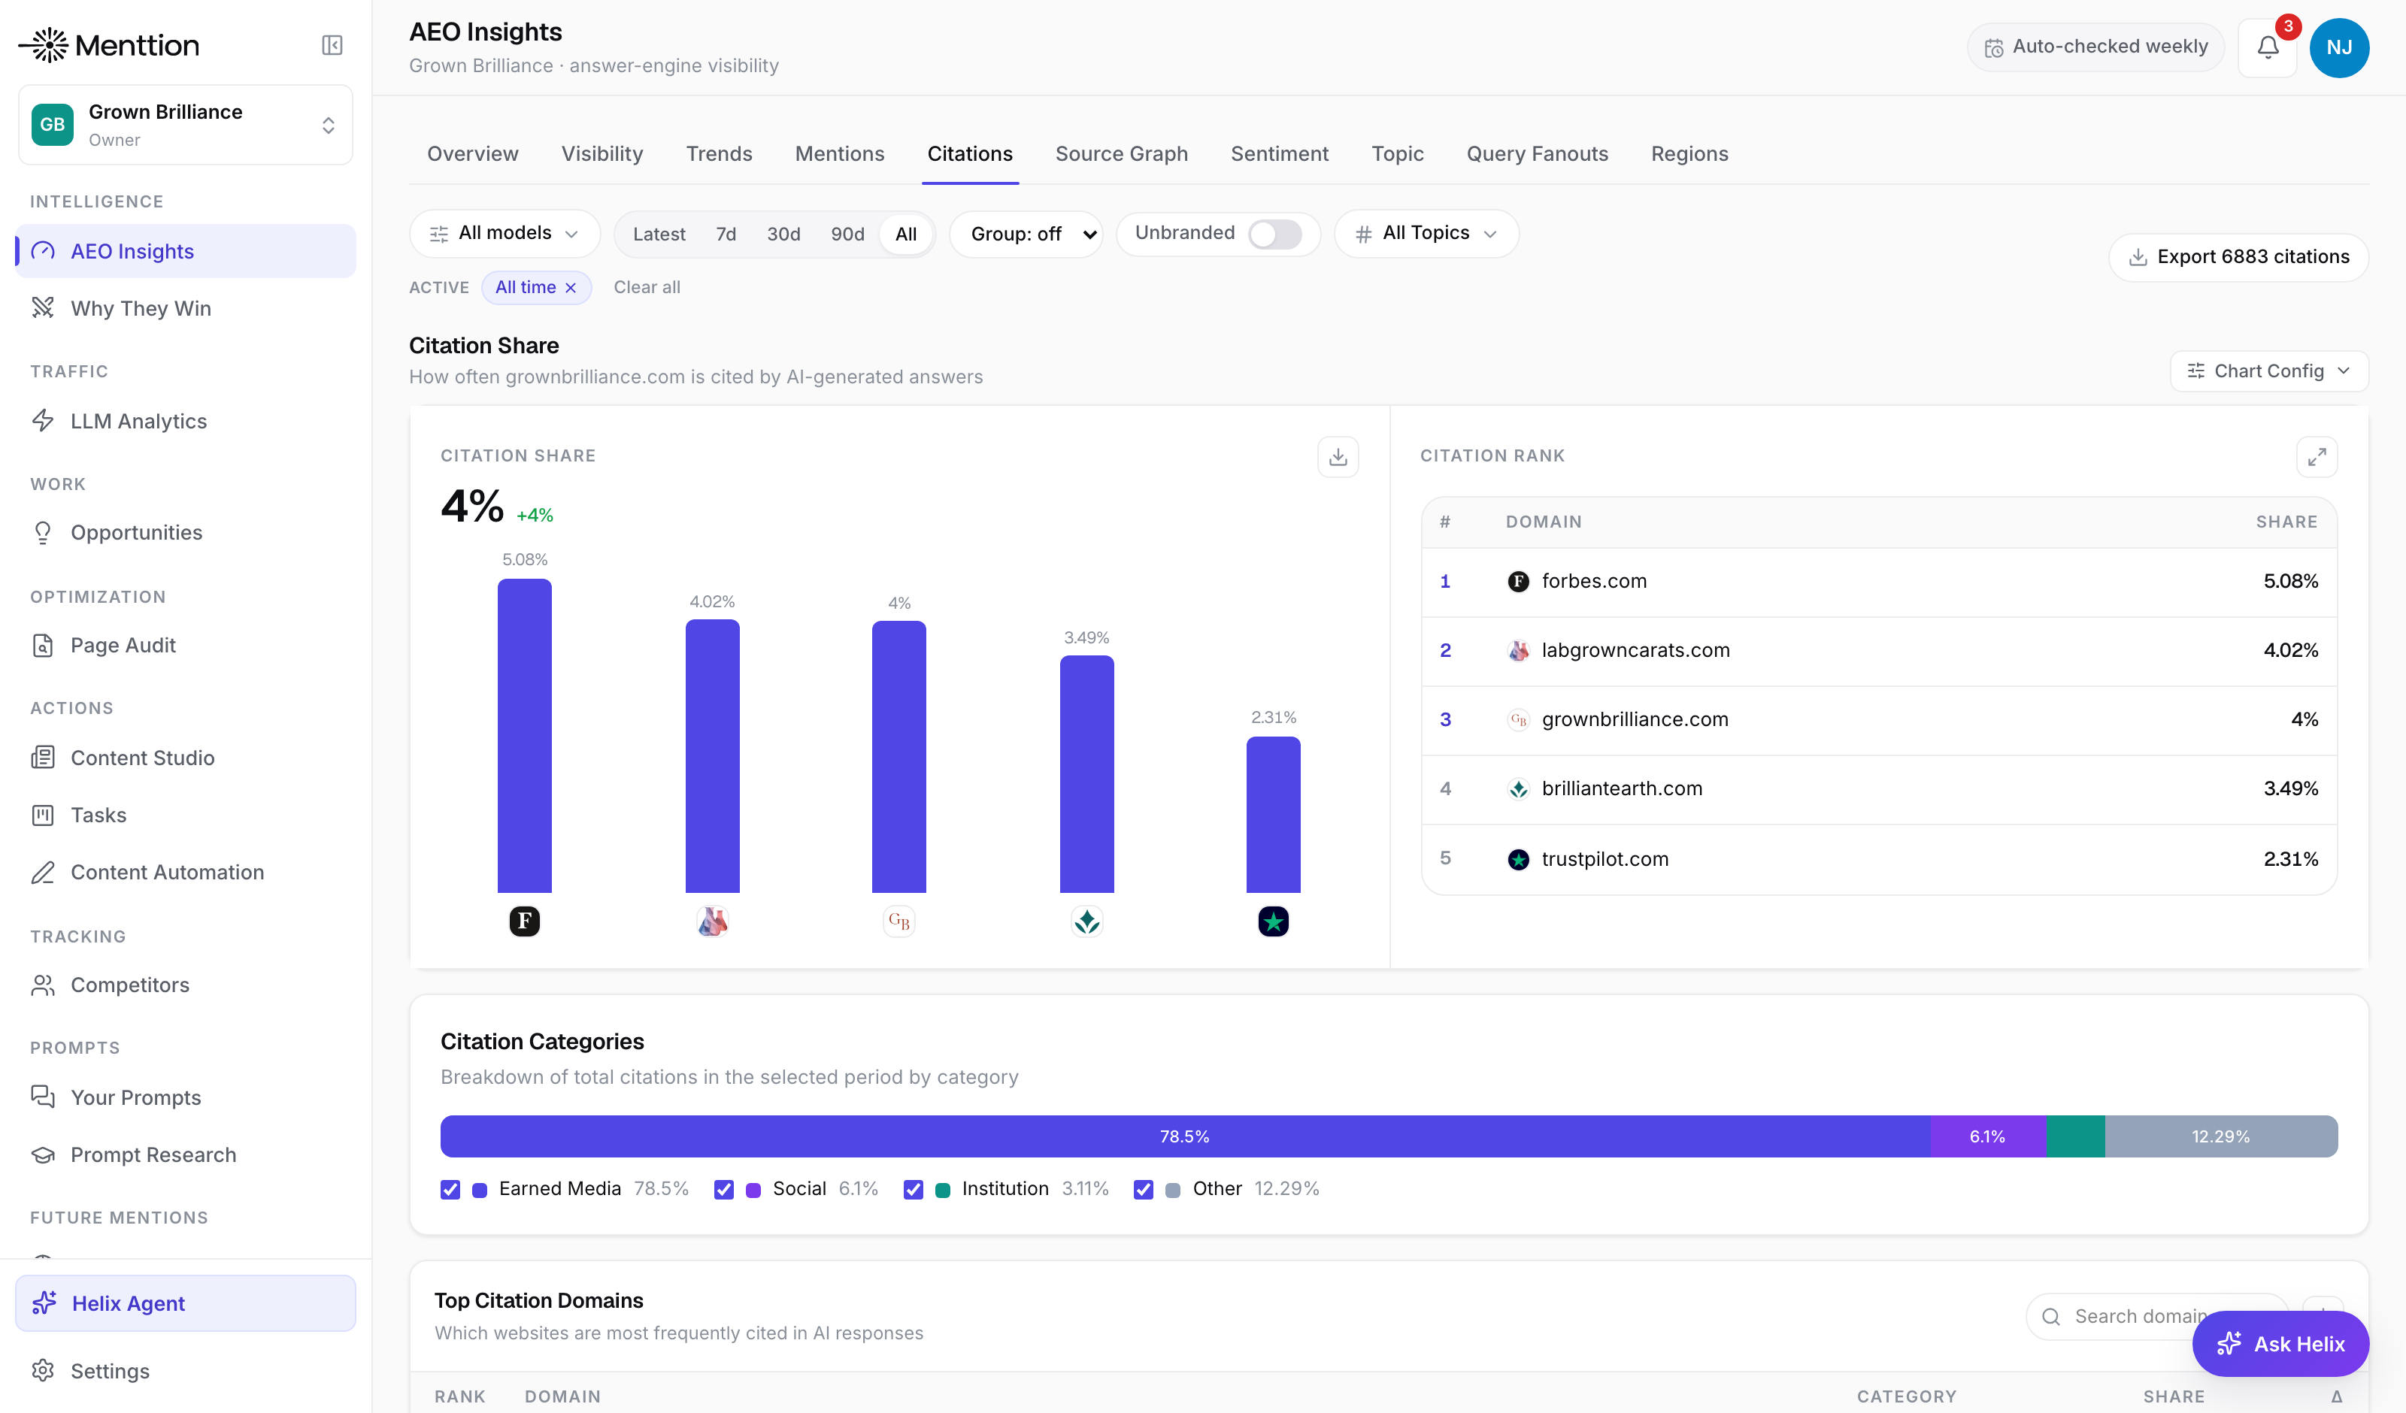The height and width of the screenshot is (1413, 2406).
Task: Open Prompt Research
Action: tap(186, 1155)
